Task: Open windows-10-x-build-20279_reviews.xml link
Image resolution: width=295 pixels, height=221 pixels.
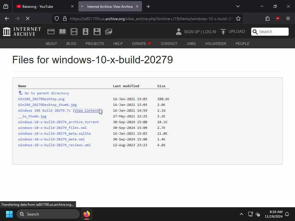Action: tap(54, 145)
